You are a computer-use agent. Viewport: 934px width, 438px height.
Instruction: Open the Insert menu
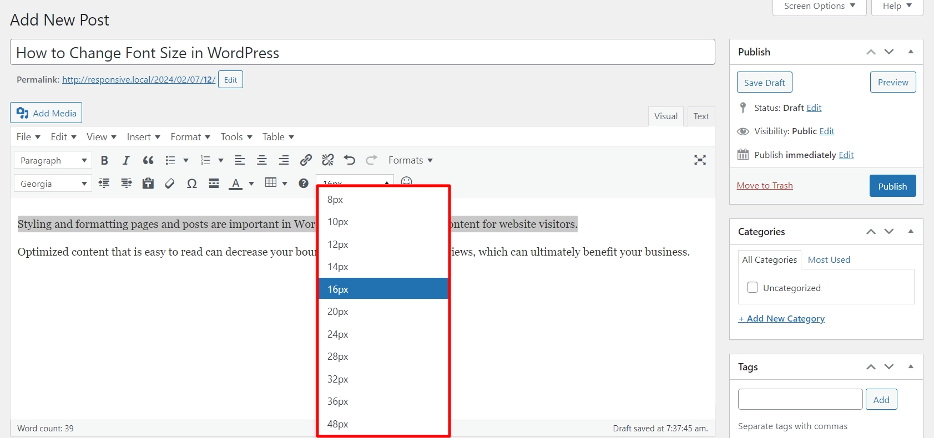[x=143, y=137]
